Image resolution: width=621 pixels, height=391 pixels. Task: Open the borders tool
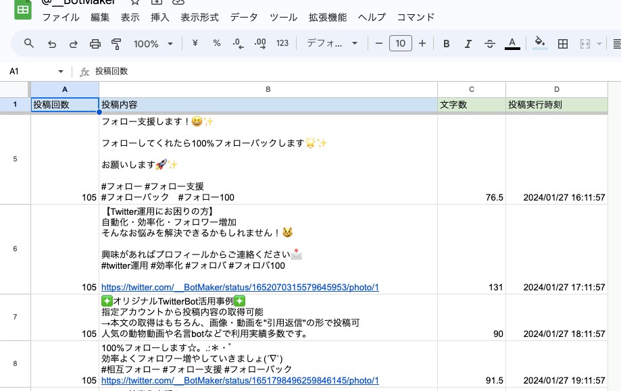(563, 43)
